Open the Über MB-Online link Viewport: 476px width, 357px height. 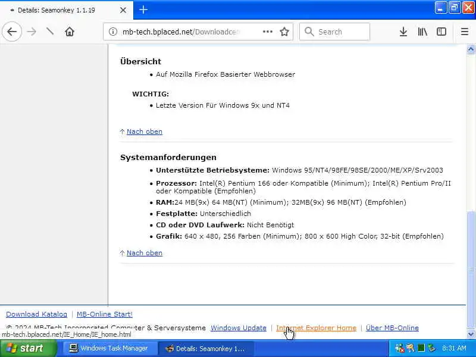click(392, 328)
